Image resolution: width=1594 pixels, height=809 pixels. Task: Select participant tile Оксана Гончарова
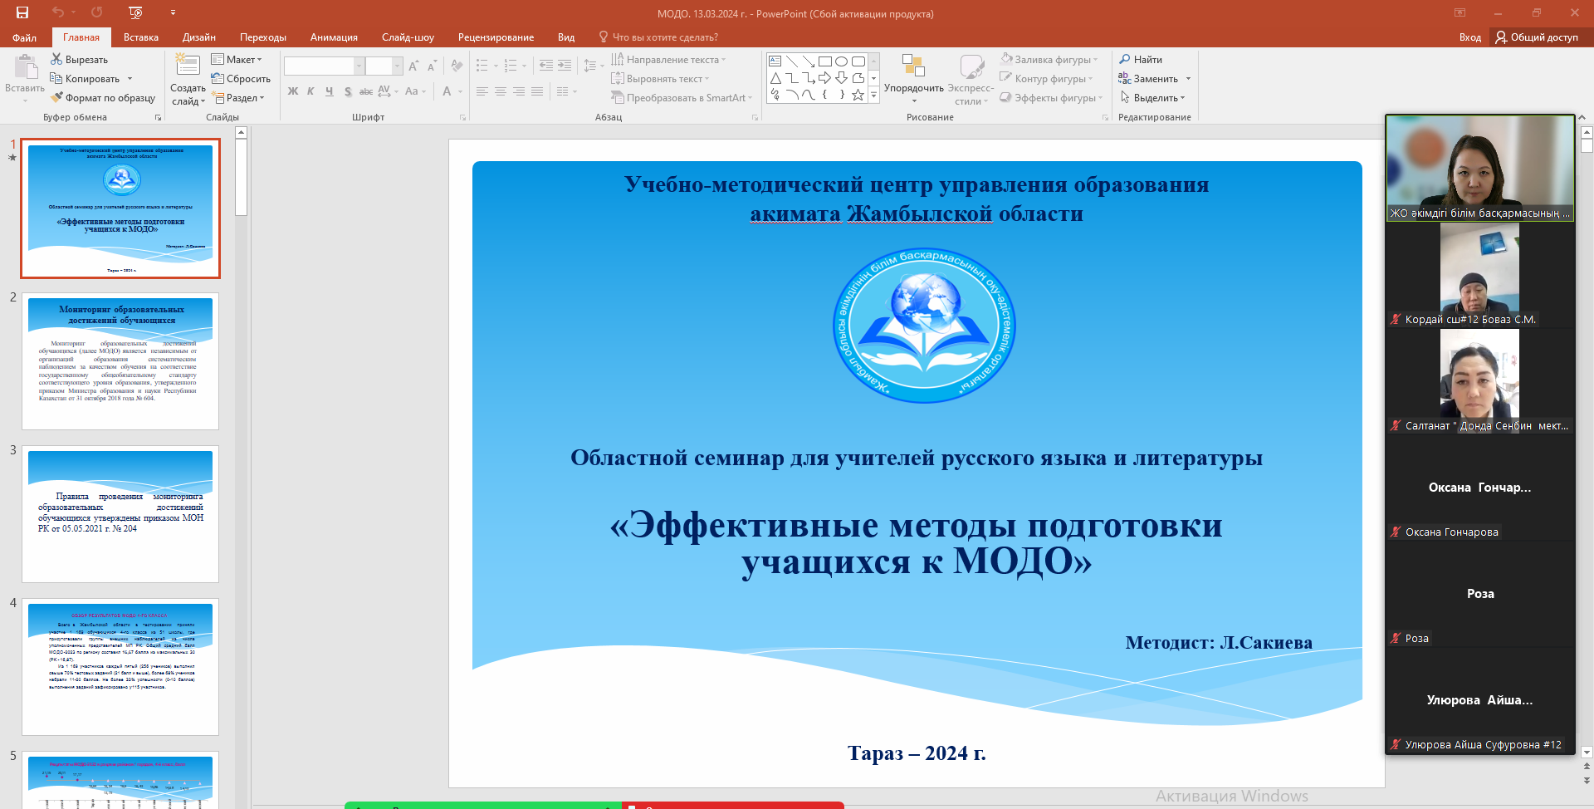coord(1480,488)
